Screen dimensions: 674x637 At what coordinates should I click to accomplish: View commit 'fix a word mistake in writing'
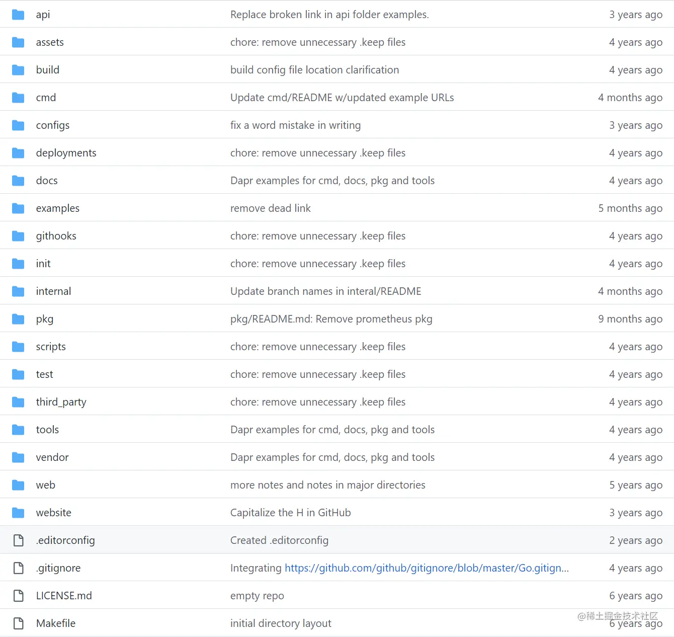click(295, 125)
